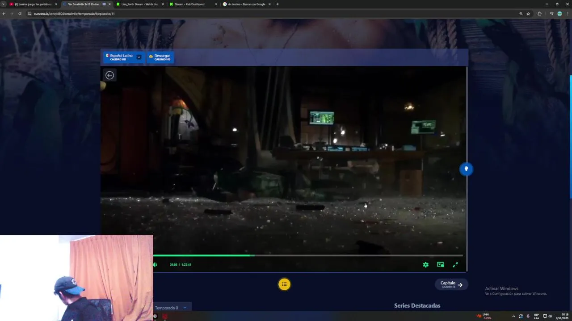Click the red app icon in taskbar
The image size is (572, 321).
(165, 317)
